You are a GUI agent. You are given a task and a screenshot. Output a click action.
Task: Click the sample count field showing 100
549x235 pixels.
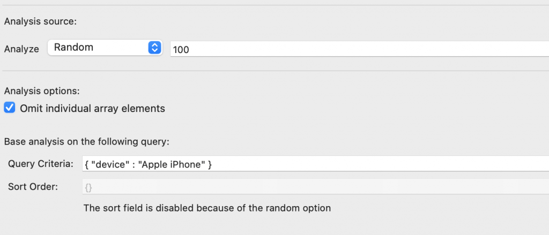(x=359, y=49)
